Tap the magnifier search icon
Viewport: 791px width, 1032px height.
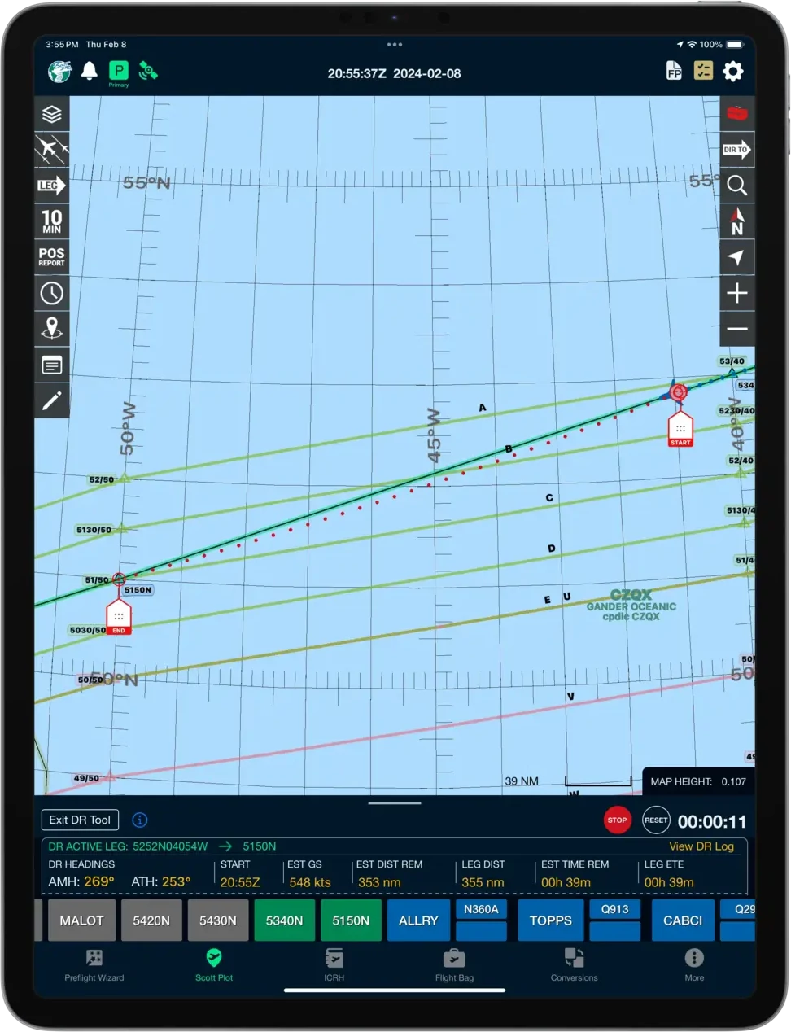click(736, 186)
